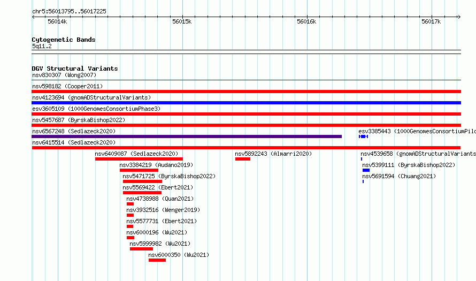This screenshot has height=281, width=476.
Task: Select the nsv598182 (Cooper2011) red bar
Action: [x=246, y=92]
